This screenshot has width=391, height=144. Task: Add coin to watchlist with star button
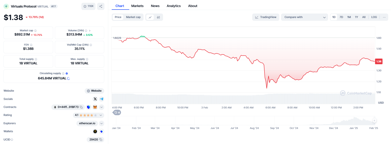[88, 6]
